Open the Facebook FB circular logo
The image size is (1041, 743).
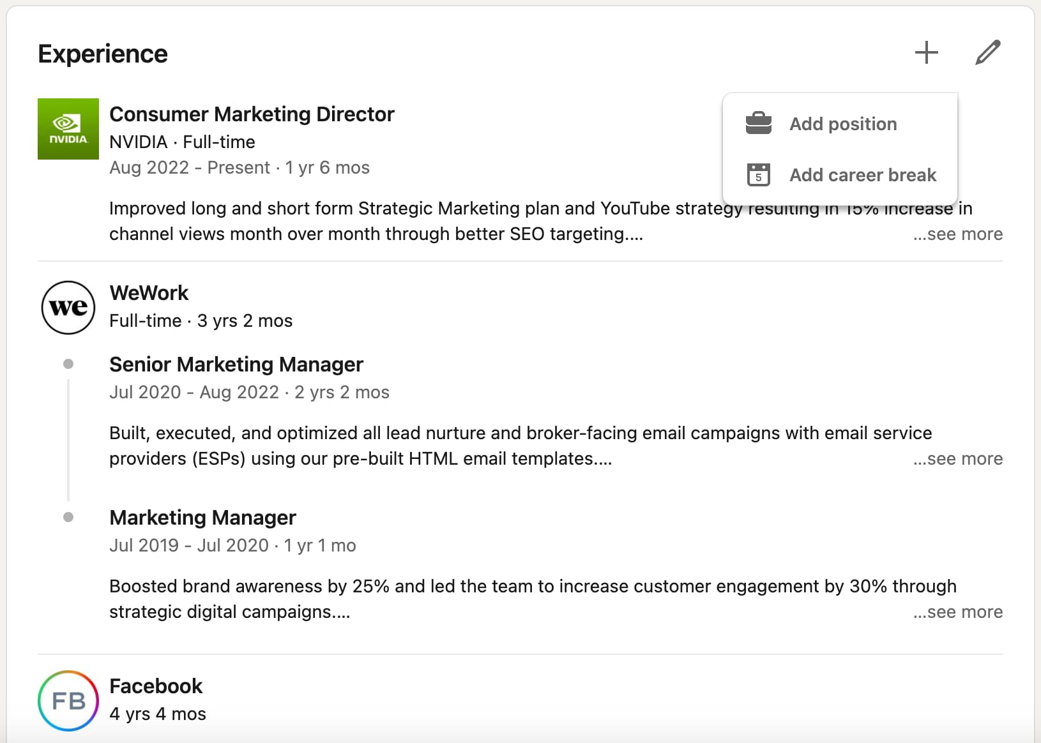click(68, 700)
